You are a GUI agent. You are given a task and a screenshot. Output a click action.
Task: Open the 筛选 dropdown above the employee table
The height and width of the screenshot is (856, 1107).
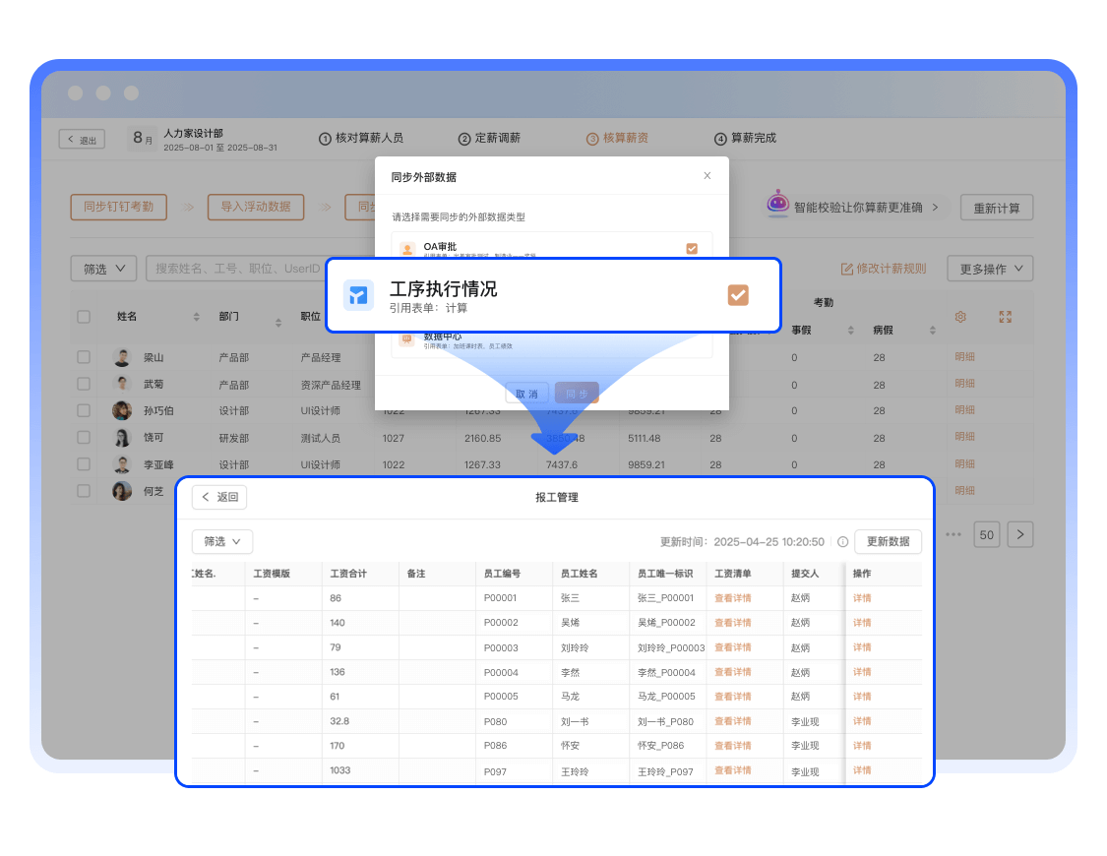tap(103, 269)
